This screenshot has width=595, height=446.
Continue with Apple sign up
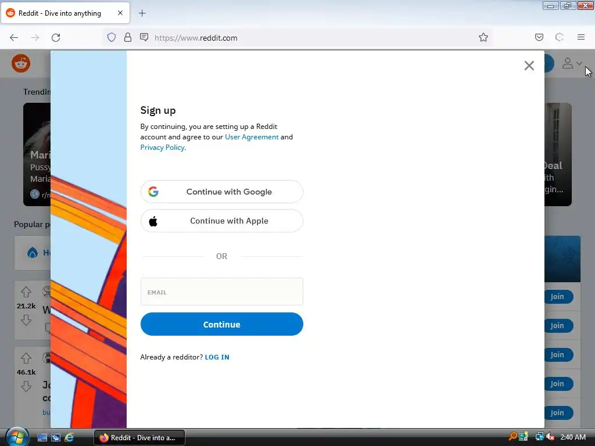(221, 221)
